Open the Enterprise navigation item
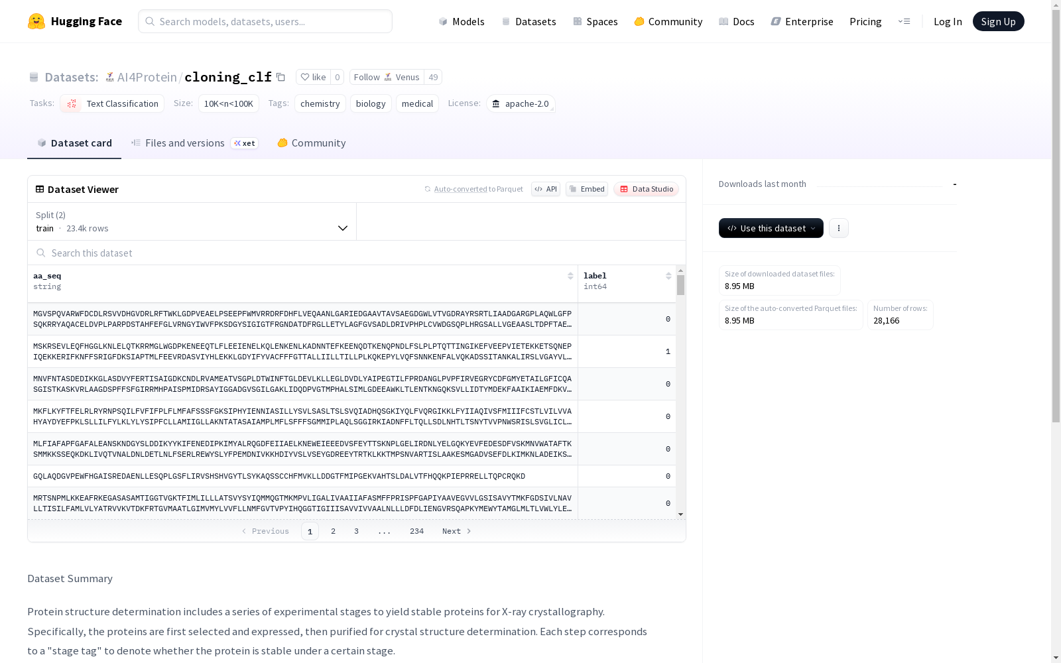This screenshot has width=1061, height=663. 802,21
